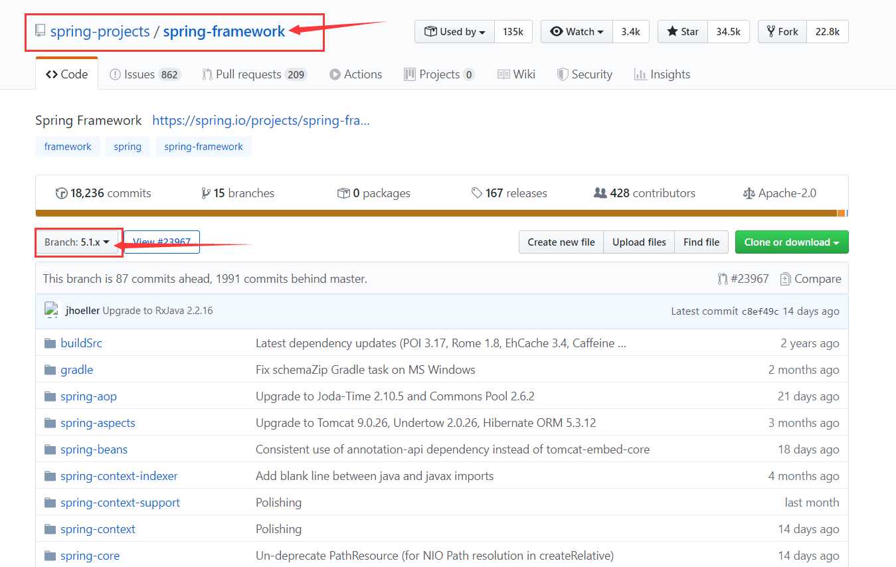Screen dimensions: 896x567
Task: Open the Projects tab
Action: click(x=439, y=74)
